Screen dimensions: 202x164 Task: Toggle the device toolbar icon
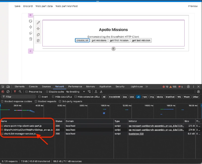pyautogui.click(x=8, y=86)
